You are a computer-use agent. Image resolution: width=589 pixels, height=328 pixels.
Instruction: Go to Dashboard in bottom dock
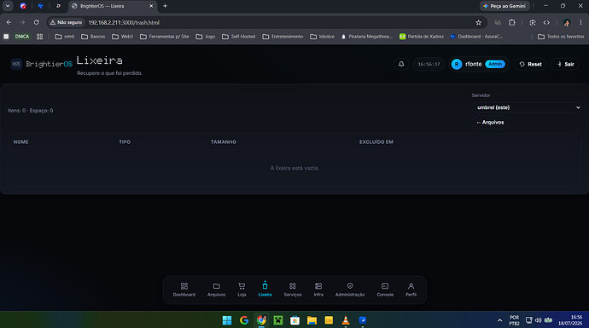184,290
